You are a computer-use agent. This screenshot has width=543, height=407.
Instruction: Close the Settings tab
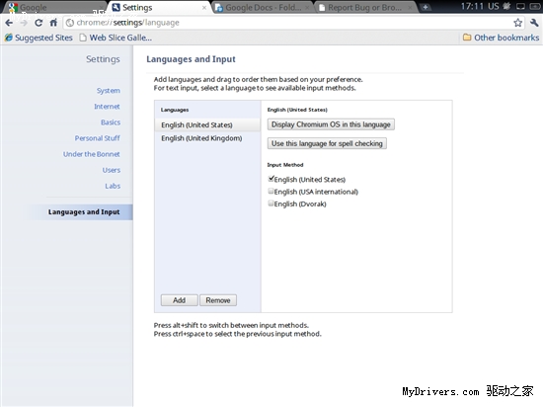[x=204, y=7]
